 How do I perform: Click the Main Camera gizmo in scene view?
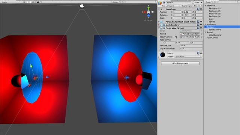point(82,6)
